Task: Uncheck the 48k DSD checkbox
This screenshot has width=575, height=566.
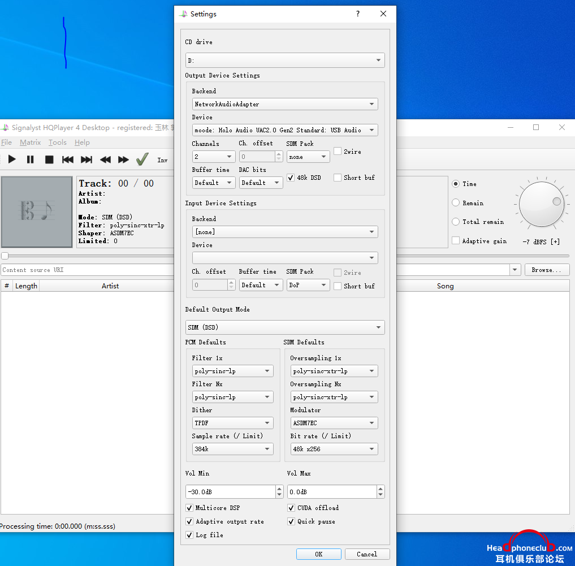Action: [x=291, y=178]
